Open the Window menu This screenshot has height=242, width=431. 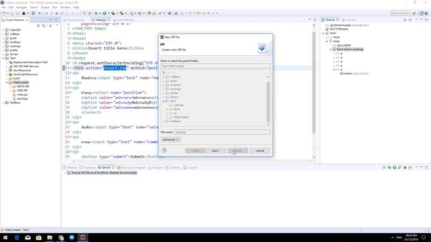click(65, 7)
